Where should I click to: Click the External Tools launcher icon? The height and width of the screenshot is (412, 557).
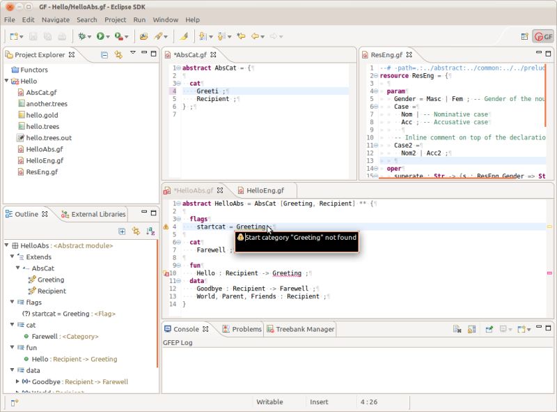(118, 37)
